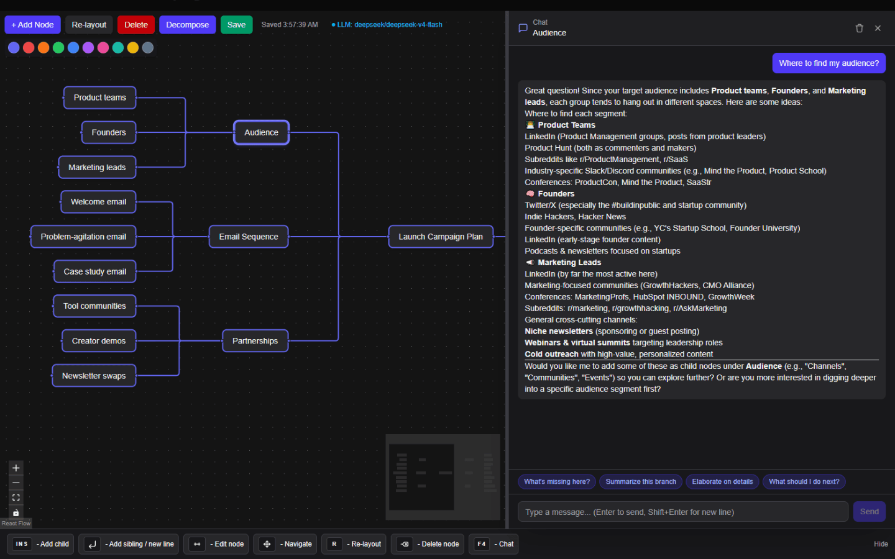
Task: Select the Creator demos node
Action: tap(99, 341)
